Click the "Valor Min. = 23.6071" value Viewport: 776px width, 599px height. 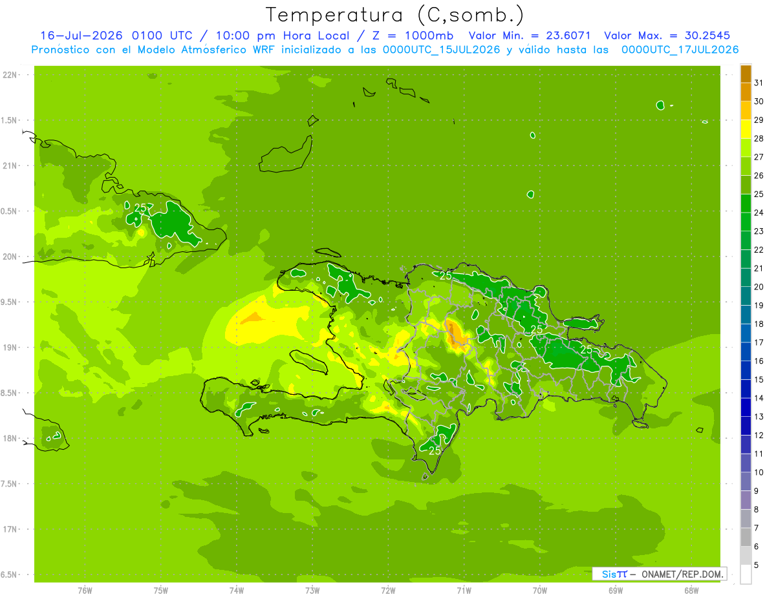[530, 36]
